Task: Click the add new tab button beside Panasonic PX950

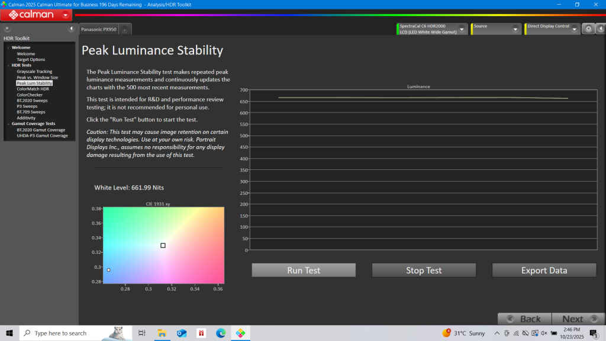Action: pos(126,29)
